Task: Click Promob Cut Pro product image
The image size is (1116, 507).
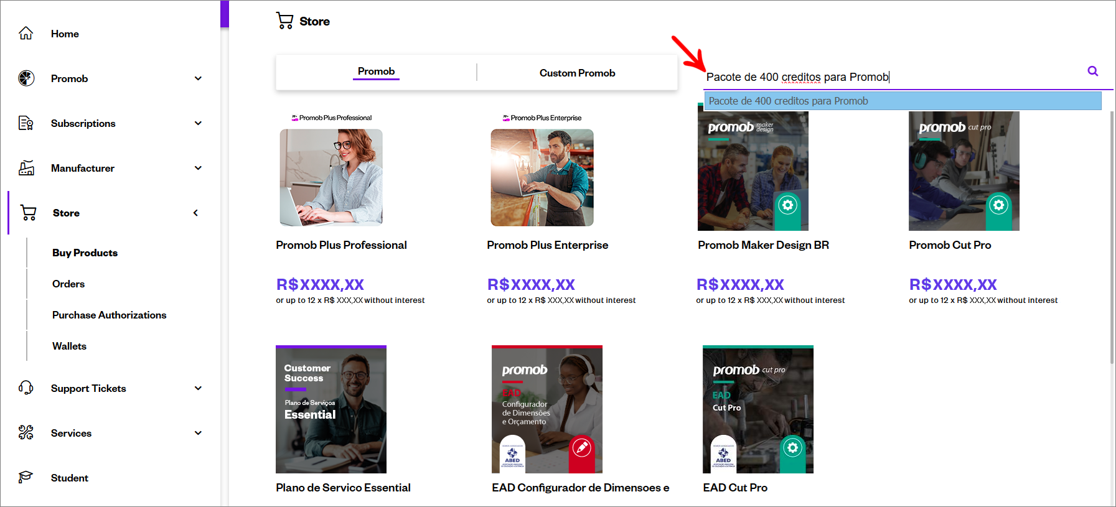Action: (964, 171)
